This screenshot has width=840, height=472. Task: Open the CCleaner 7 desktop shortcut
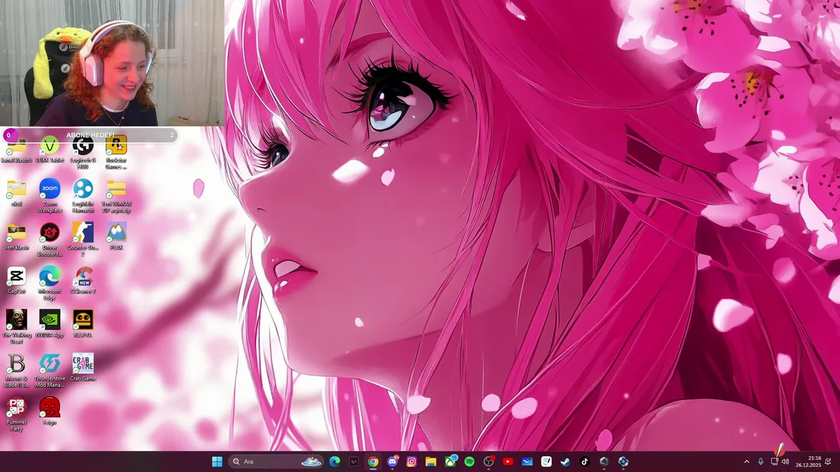click(x=83, y=281)
